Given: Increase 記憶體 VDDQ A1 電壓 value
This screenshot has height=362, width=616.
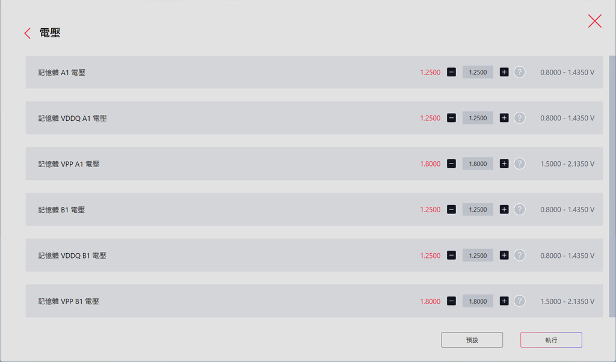Looking at the screenshot, I should click(504, 118).
